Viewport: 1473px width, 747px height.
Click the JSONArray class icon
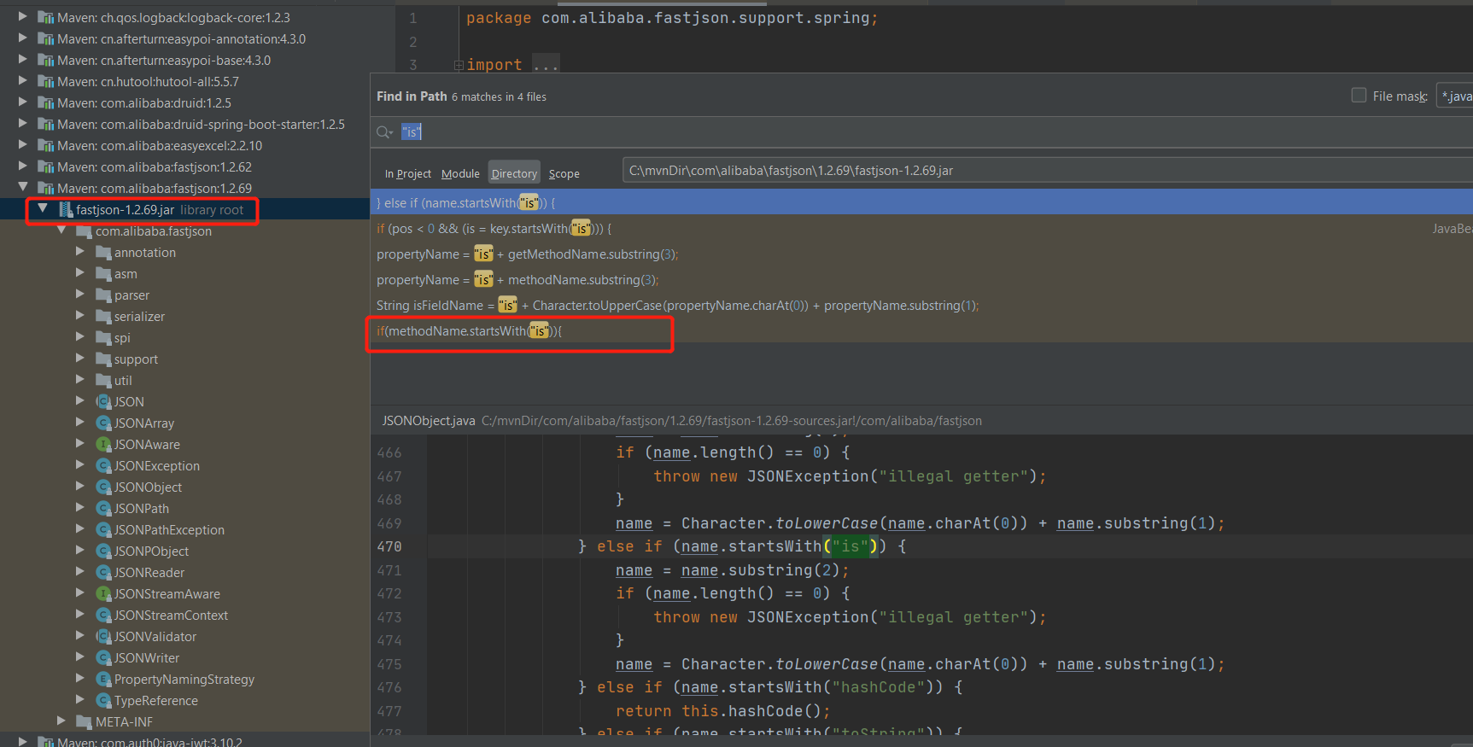click(x=103, y=423)
